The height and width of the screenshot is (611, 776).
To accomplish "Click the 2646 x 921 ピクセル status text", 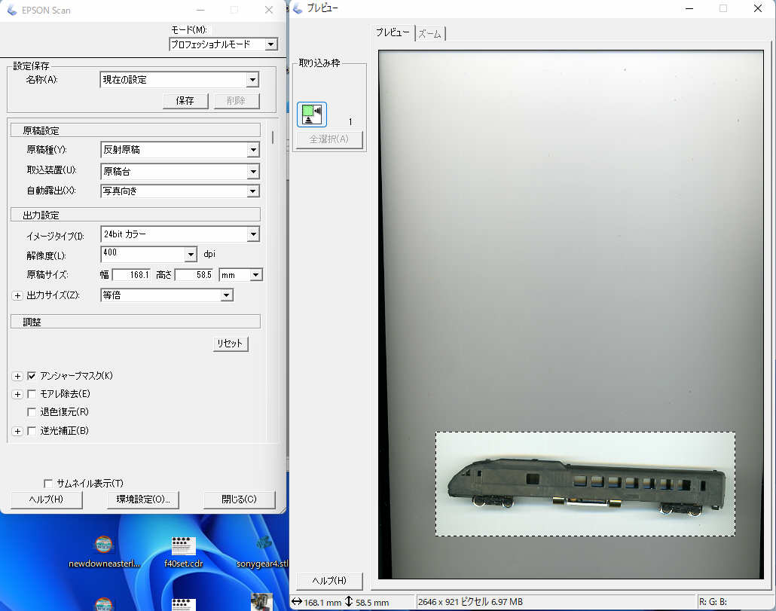I will [470, 602].
